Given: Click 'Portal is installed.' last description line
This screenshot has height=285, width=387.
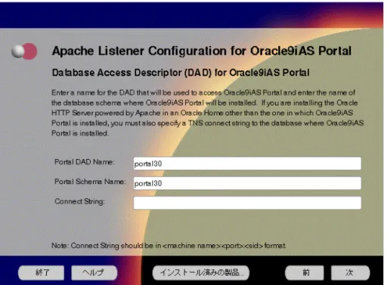Looking at the screenshot, I should pyautogui.click(x=80, y=133).
